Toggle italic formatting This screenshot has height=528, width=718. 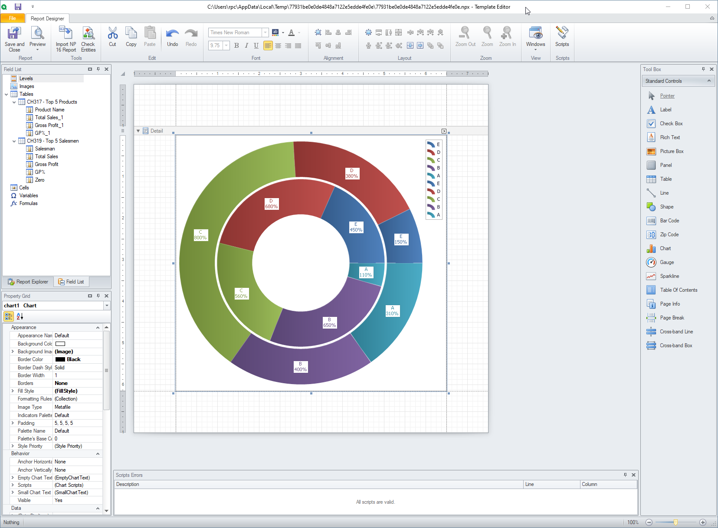point(246,46)
